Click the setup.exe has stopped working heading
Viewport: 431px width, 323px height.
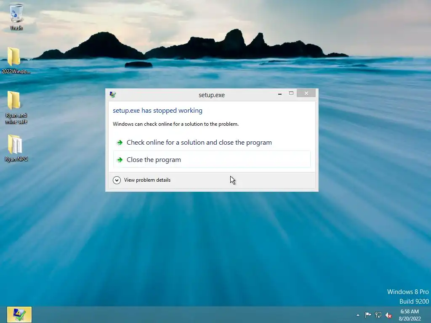pyautogui.click(x=157, y=111)
